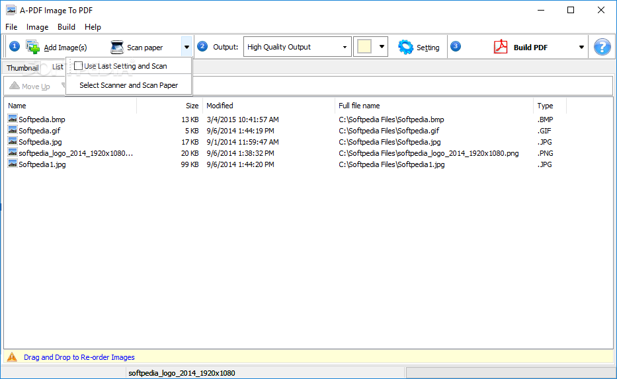Expand the Scan paper dropdown arrow
Screen dimensions: 617x379
186,47
